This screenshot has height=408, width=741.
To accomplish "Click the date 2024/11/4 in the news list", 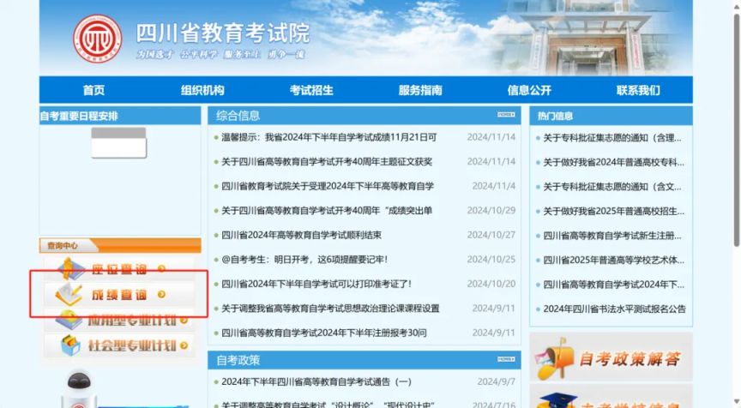I will tap(493, 186).
